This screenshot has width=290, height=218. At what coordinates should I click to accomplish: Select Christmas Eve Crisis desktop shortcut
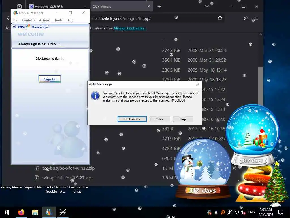77,189
